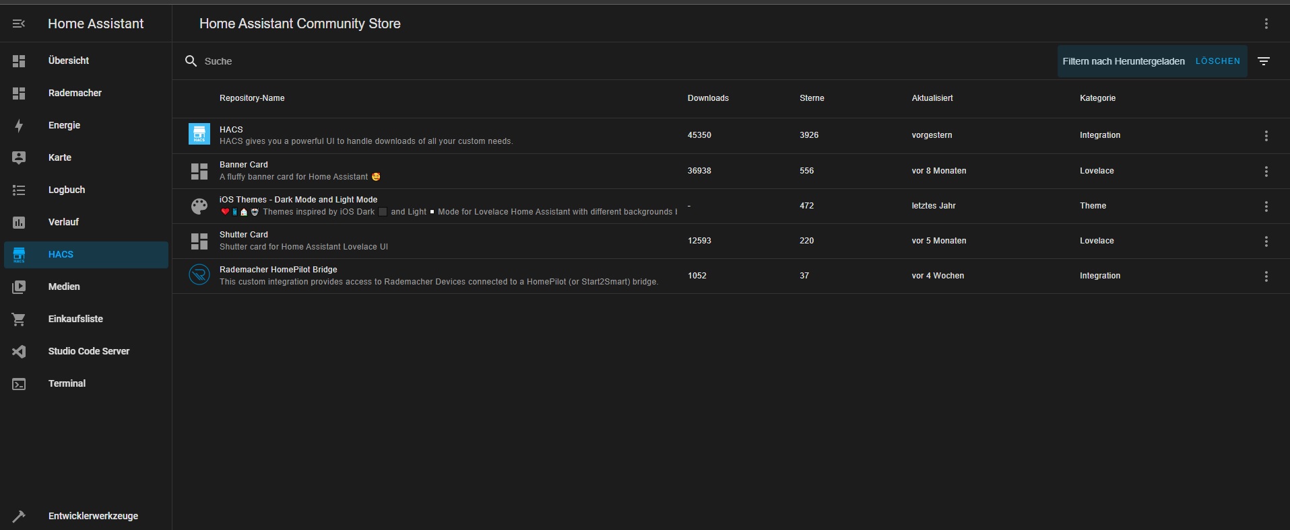Viewport: 1290px width, 530px height.
Task: Go to Logbuch in the sidebar
Action: point(66,190)
